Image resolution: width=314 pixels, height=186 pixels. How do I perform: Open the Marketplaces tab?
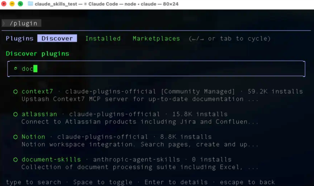tap(156, 38)
